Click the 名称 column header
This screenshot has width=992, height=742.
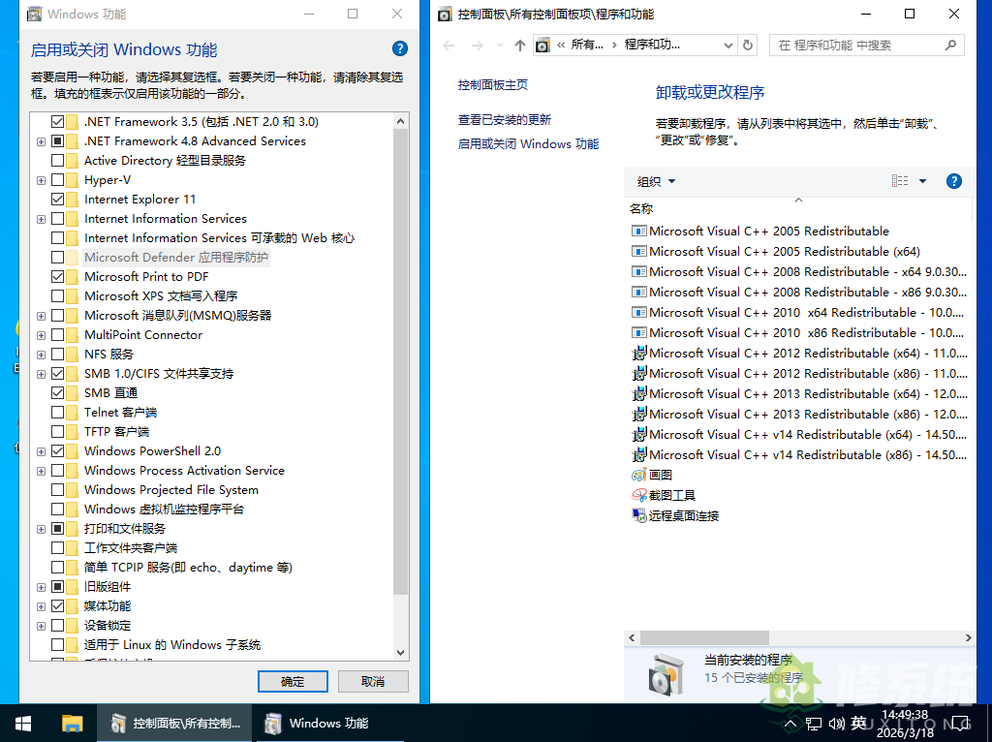[x=641, y=208]
